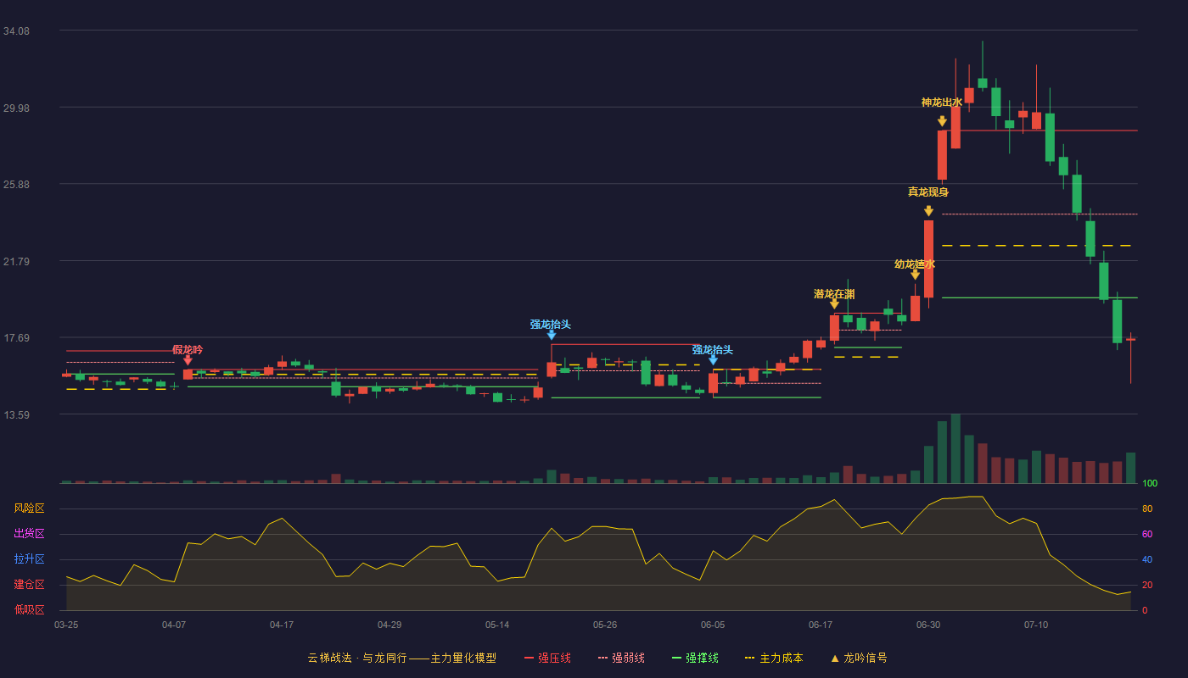Screen dimensions: 1188x678
Task: Click the 强龙抬头 arrow near late May
Action: pyautogui.click(x=552, y=335)
